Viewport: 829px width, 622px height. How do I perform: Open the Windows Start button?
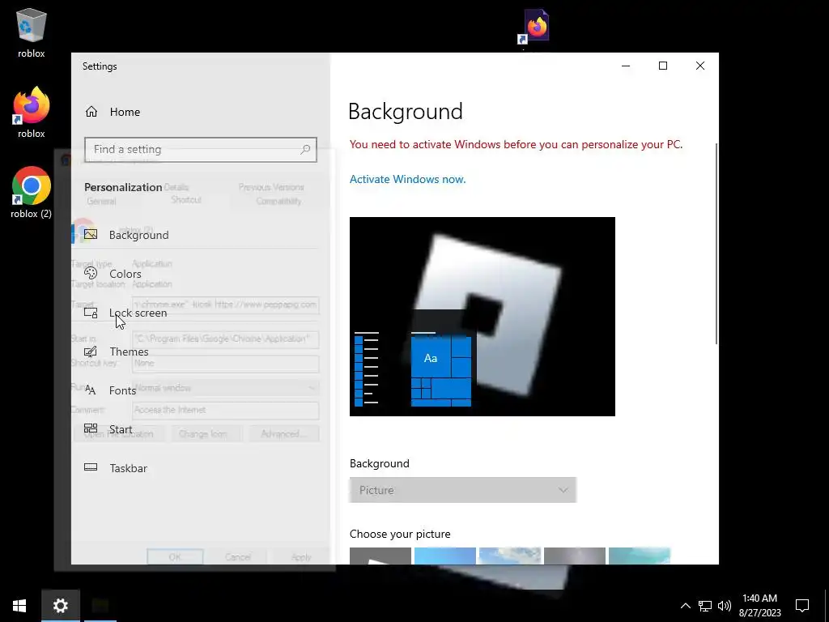coord(19,606)
